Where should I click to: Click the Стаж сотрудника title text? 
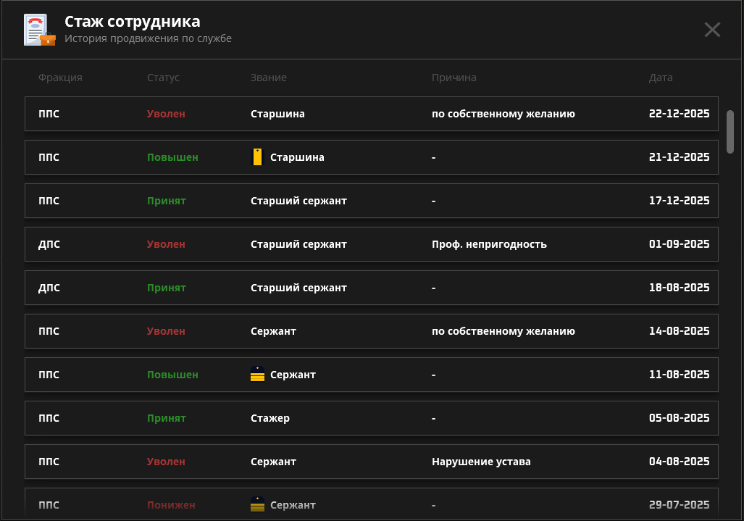tap(132, 22)
